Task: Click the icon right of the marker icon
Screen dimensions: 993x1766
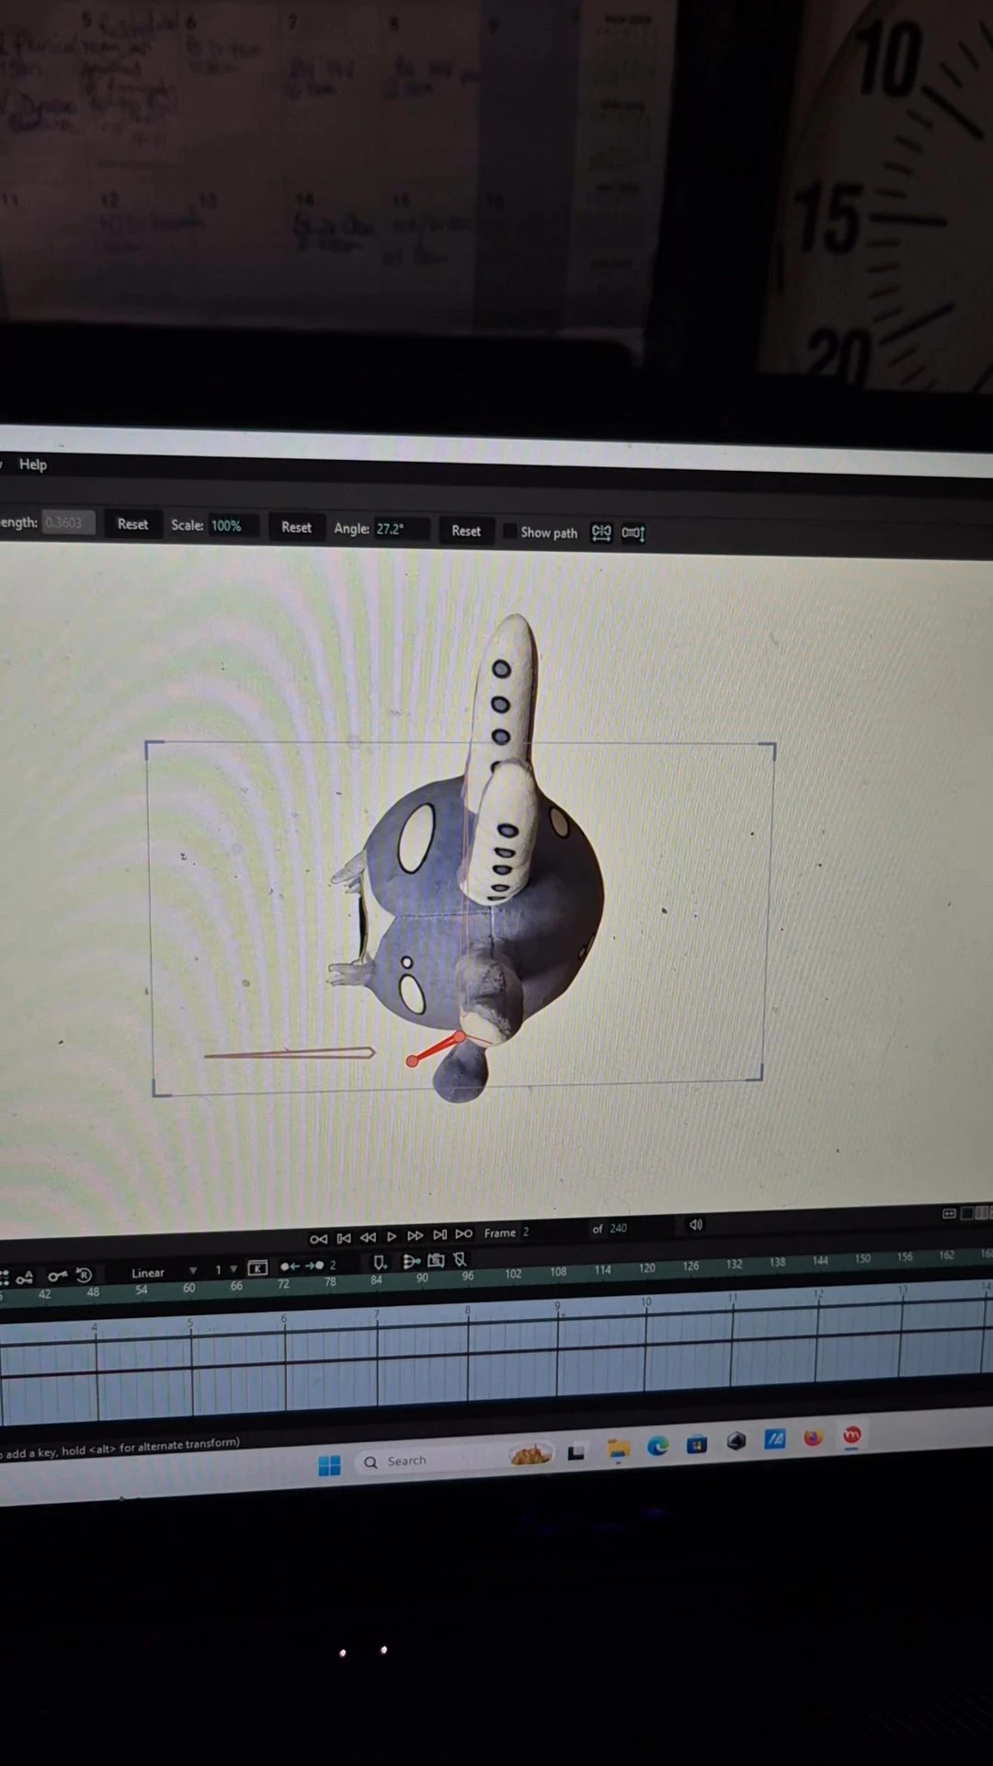Action: 411,1261
